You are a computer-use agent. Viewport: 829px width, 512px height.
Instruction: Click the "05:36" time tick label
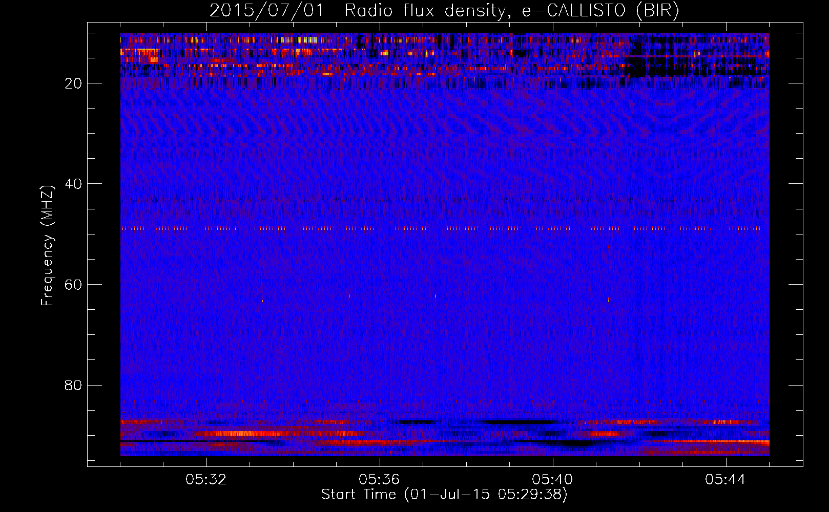point(379,480)
